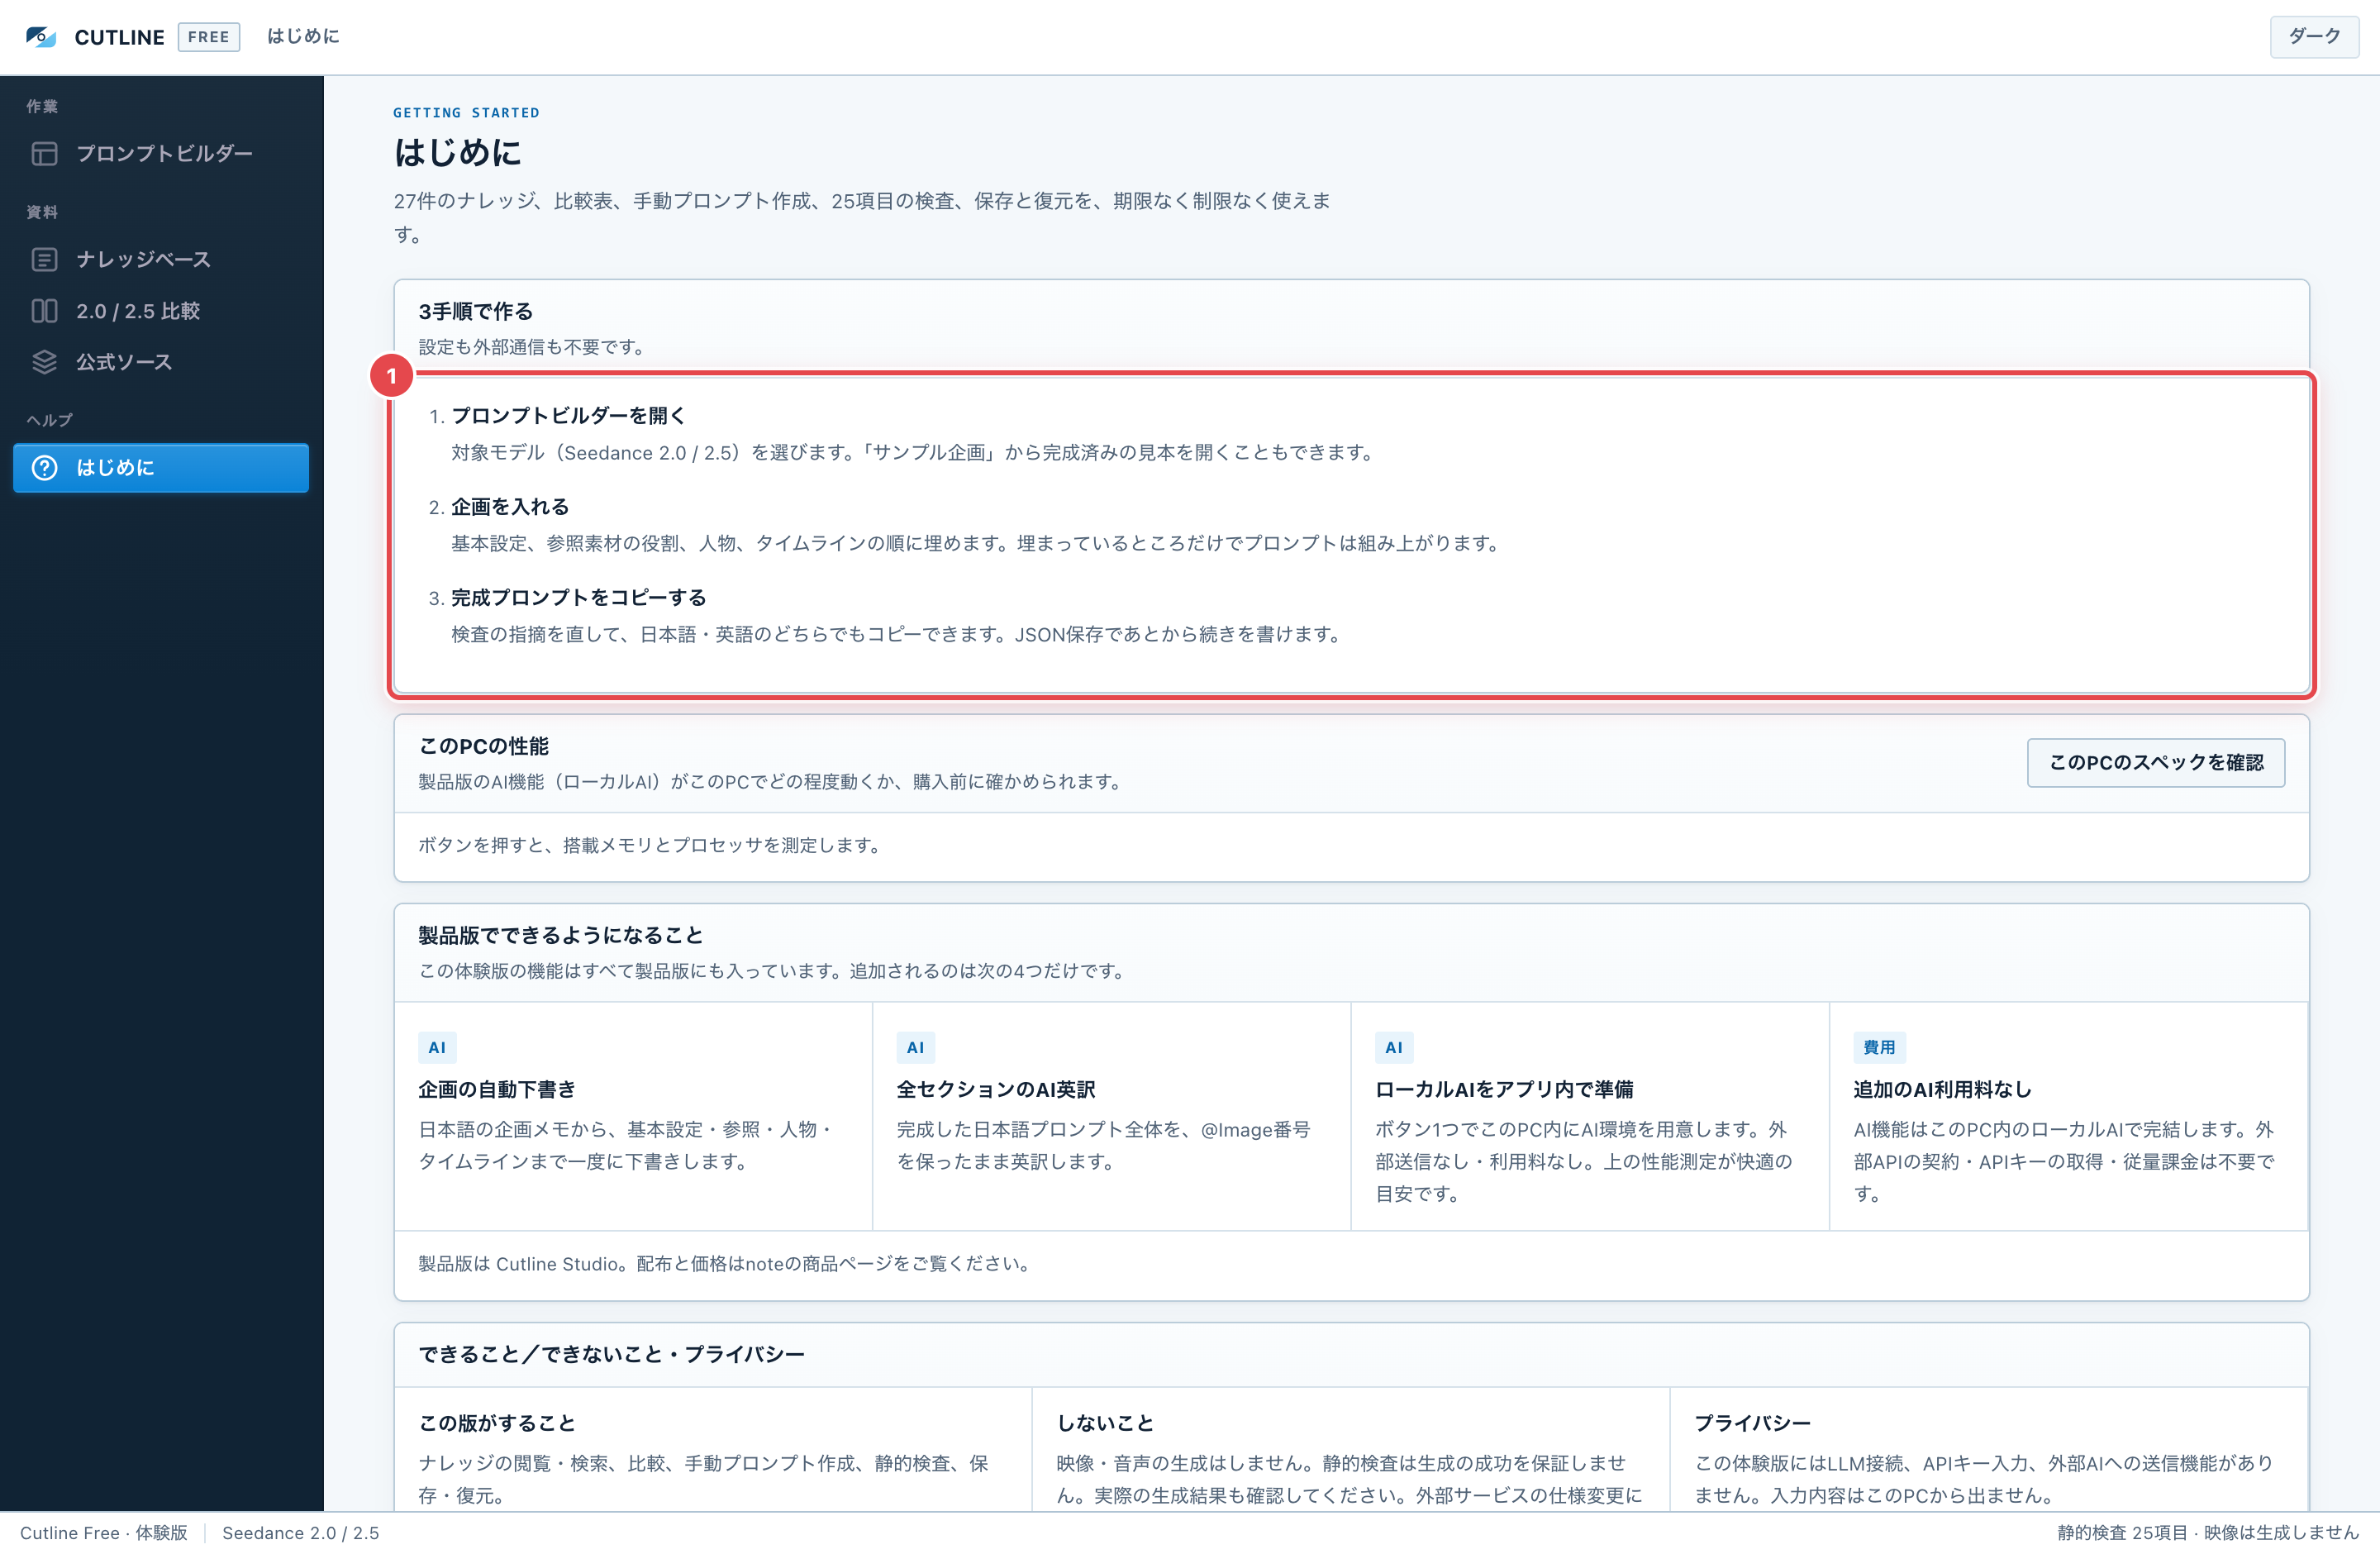This screenshot has height=1554, width=2380.
Task: Click the 公式ソース layers icon
Action: (44, 362)
